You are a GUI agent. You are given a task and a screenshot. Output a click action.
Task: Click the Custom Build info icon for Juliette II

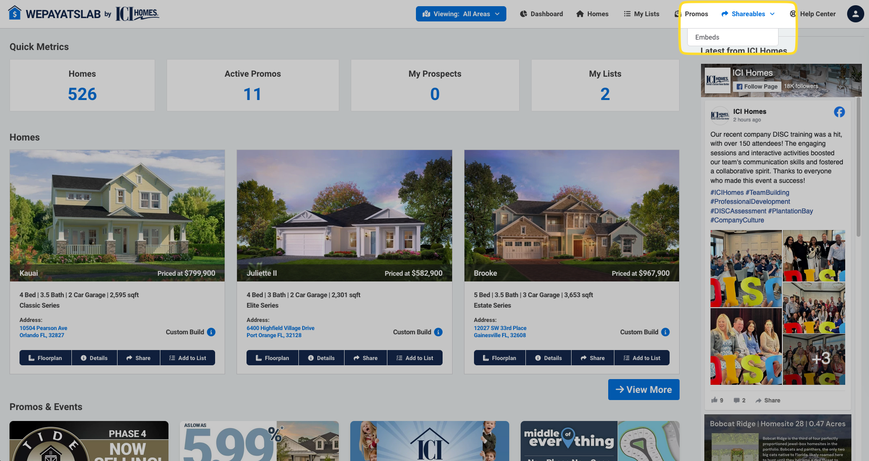(438, 332)
